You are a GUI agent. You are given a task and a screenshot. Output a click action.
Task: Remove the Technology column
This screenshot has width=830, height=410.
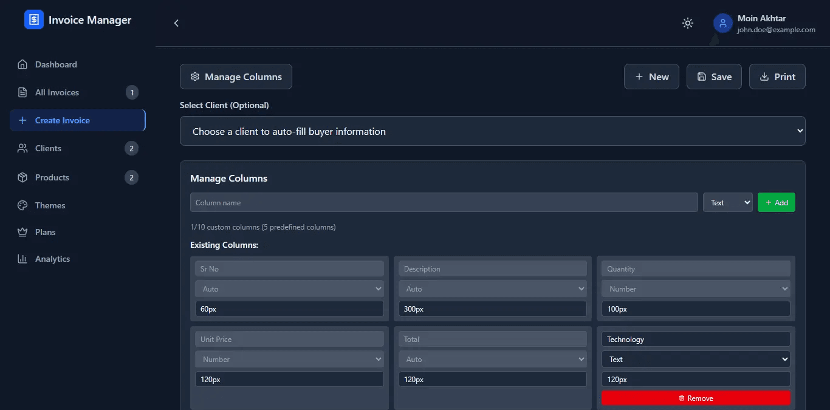pyautogui.click(x=696, y=398)
